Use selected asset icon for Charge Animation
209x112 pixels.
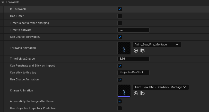pyautogui.click(x=136, y=94)
